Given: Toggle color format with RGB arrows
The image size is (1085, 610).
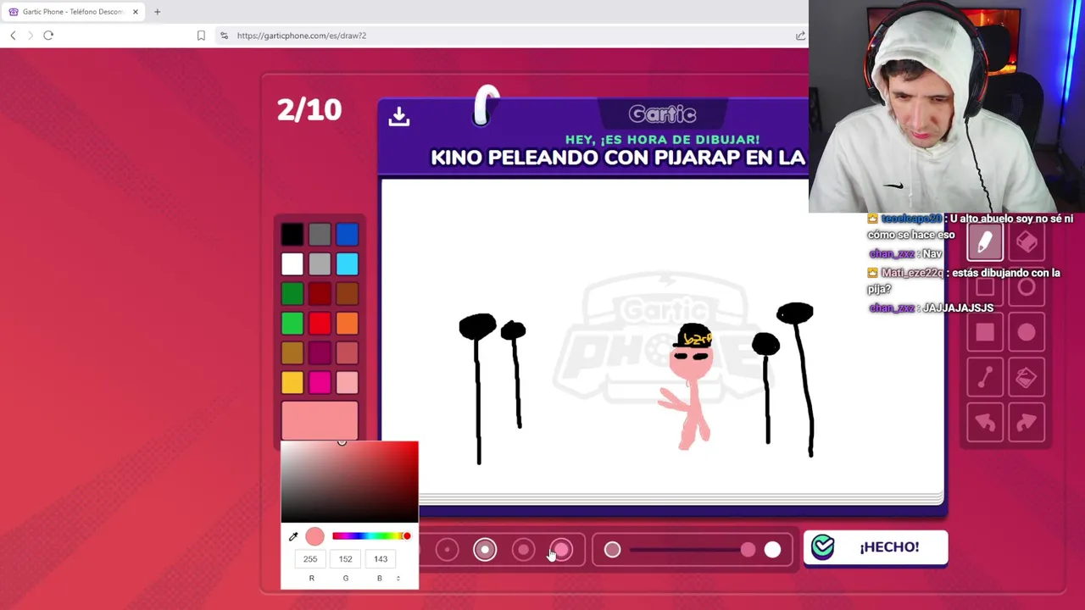Looking at the screenshot, I should [x=398, y=579].
